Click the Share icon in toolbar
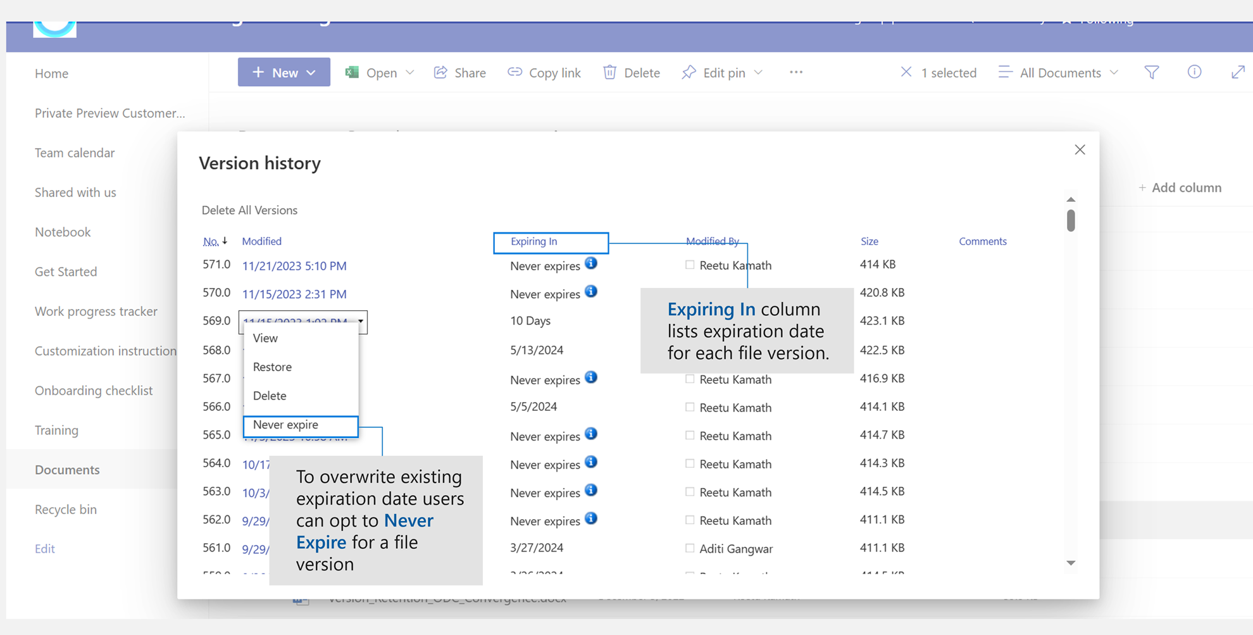Screen dimensions: 1253x635 [x=440, y=72]
